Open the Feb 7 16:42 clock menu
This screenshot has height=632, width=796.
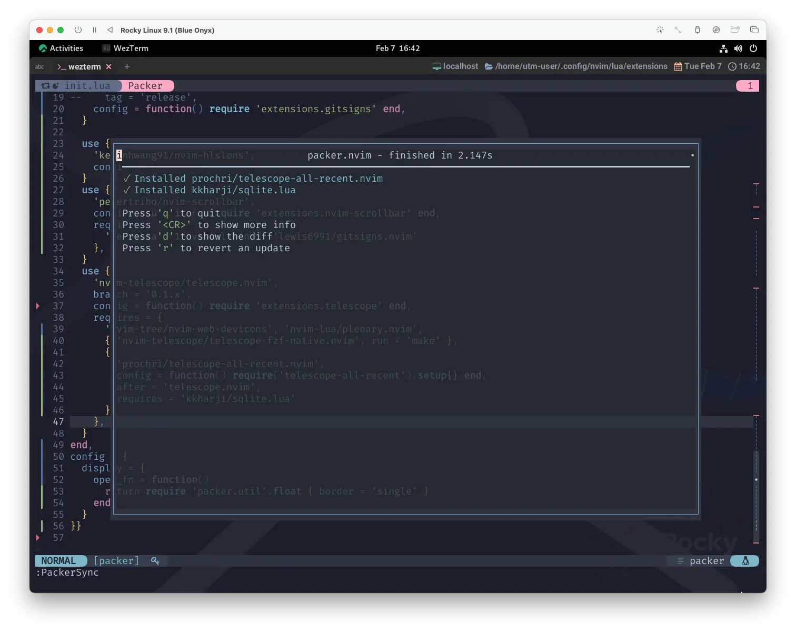398,48
